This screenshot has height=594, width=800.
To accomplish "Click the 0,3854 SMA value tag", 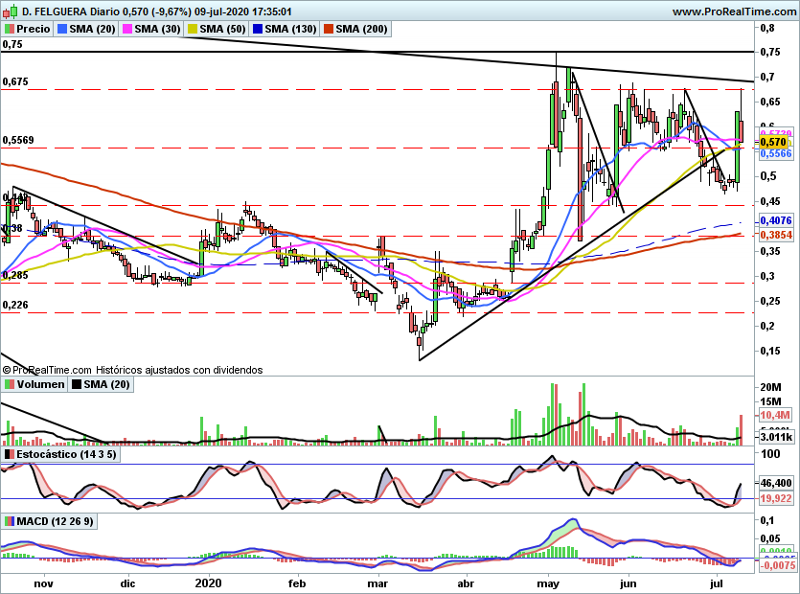I will (775, 235).
